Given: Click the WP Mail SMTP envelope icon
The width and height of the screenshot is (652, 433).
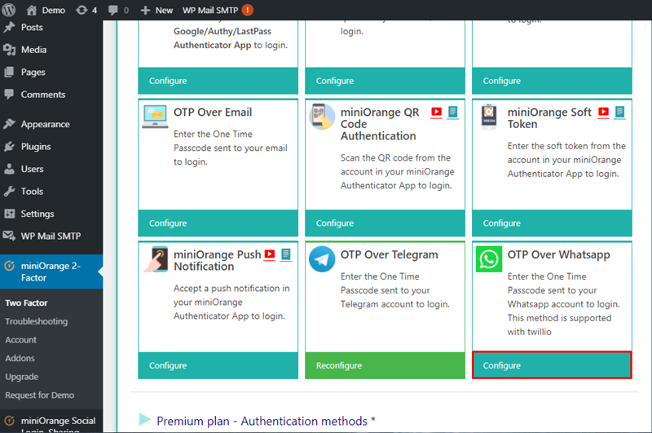Looking at the screenshot, I should pos(9,236).
